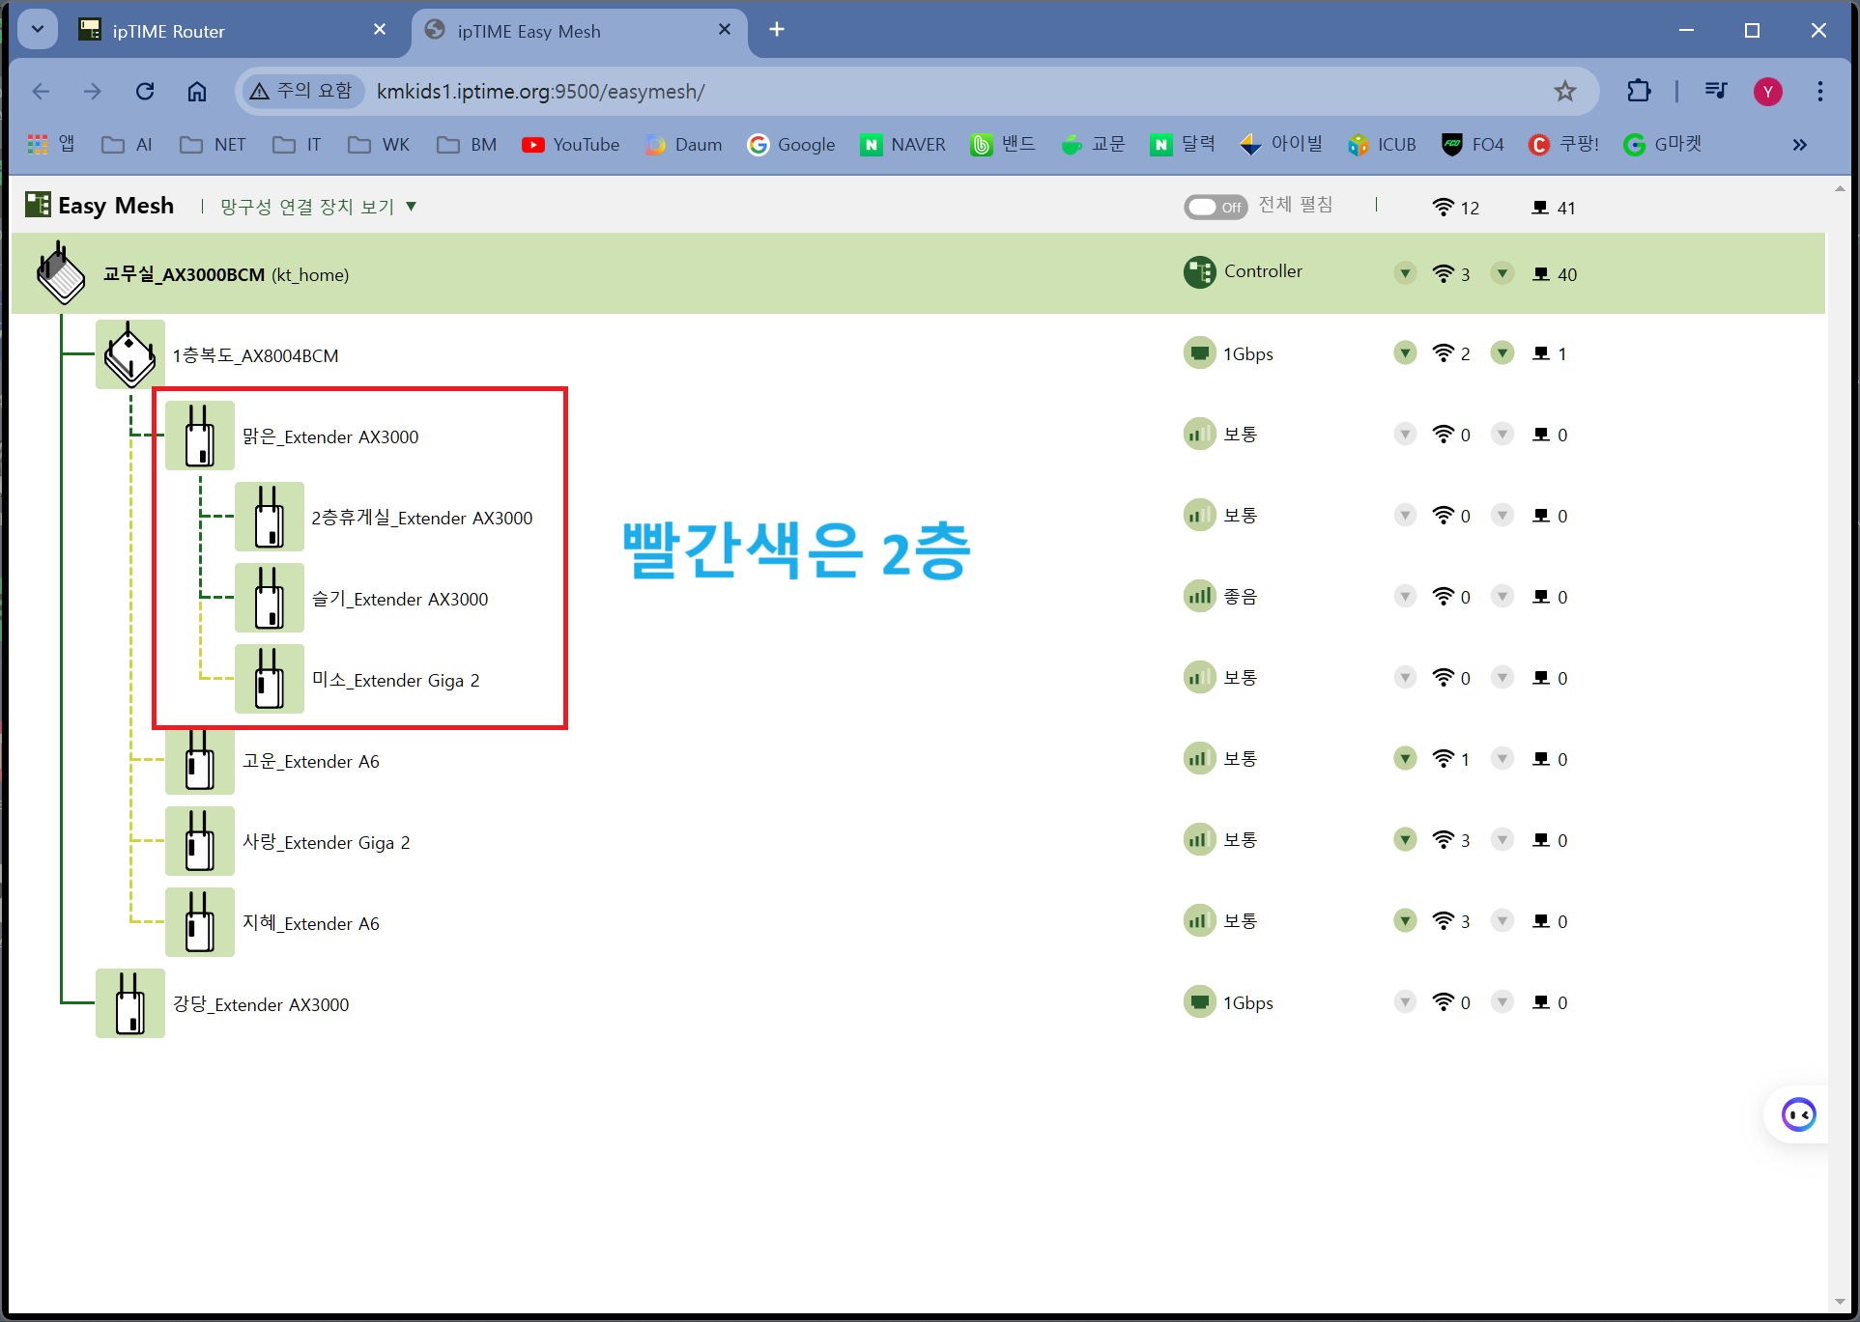1860x1322 pixels.
Task: Expand wired clients of 1층복도_AX8004BCM
Action: (x=1502, y=352)
